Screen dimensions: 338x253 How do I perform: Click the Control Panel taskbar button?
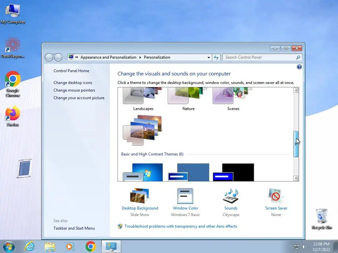point(111,246)
